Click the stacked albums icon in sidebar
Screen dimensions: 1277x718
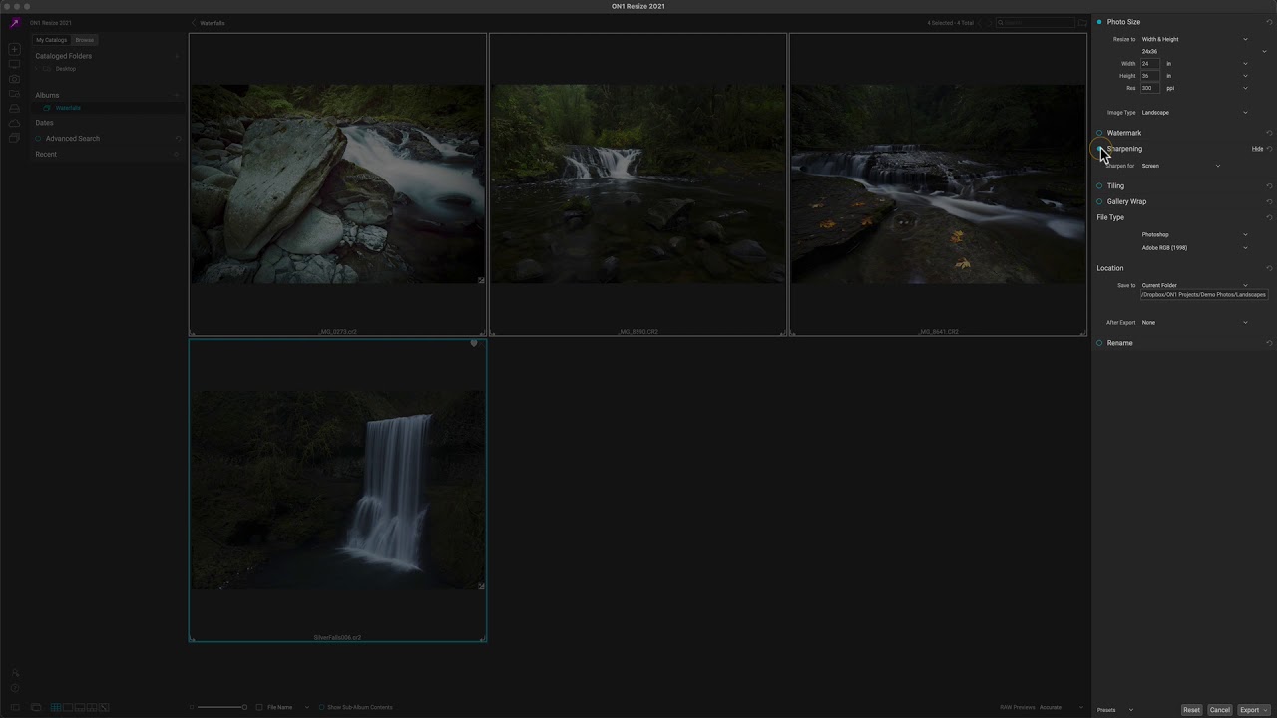pyautogui.click(x=14, y=138)
